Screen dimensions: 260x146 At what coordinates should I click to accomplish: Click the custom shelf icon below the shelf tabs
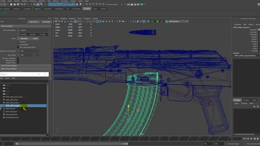4,13
